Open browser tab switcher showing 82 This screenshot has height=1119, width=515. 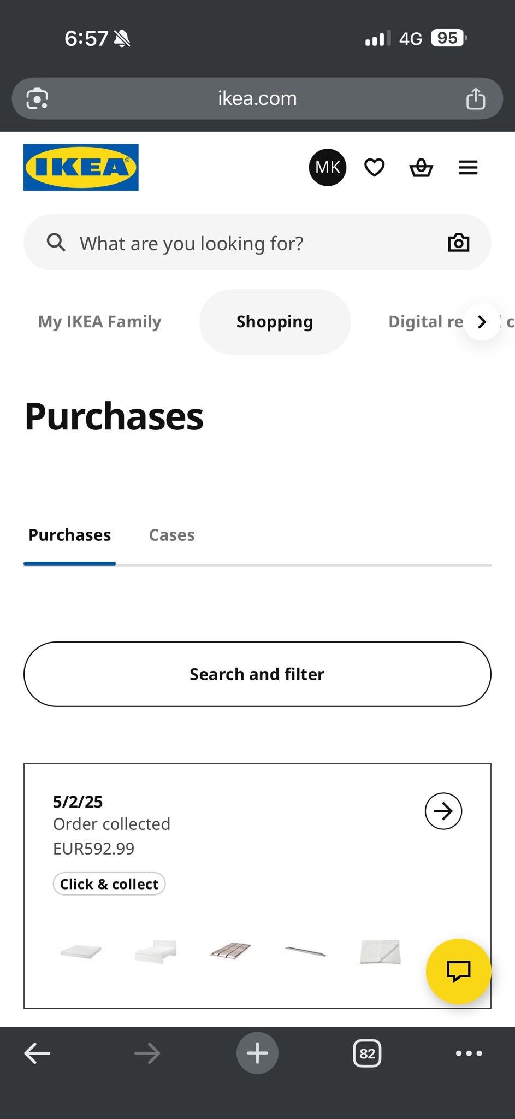coord(367,1053)
